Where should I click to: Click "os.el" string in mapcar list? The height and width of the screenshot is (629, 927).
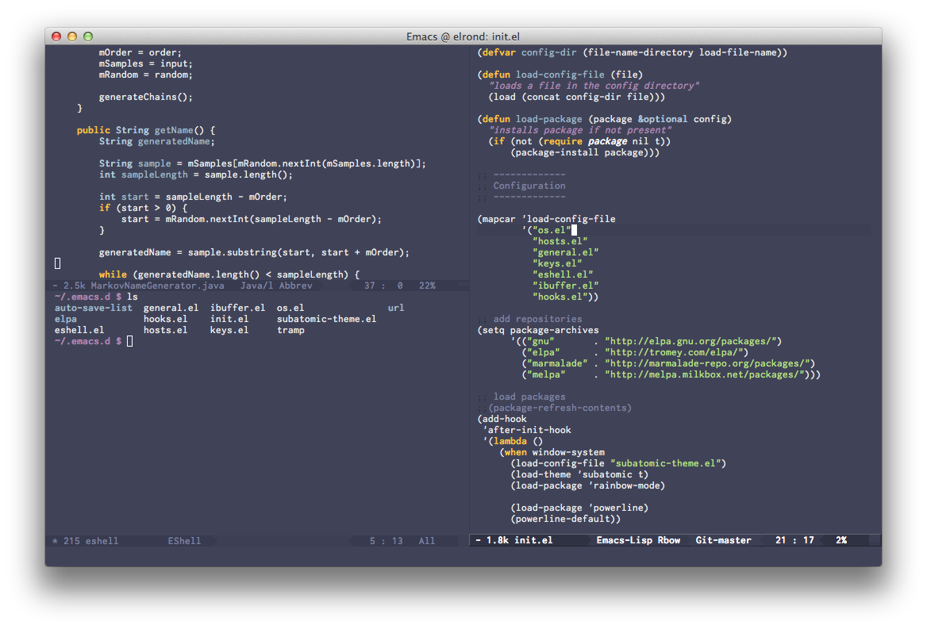click(552, 230)
